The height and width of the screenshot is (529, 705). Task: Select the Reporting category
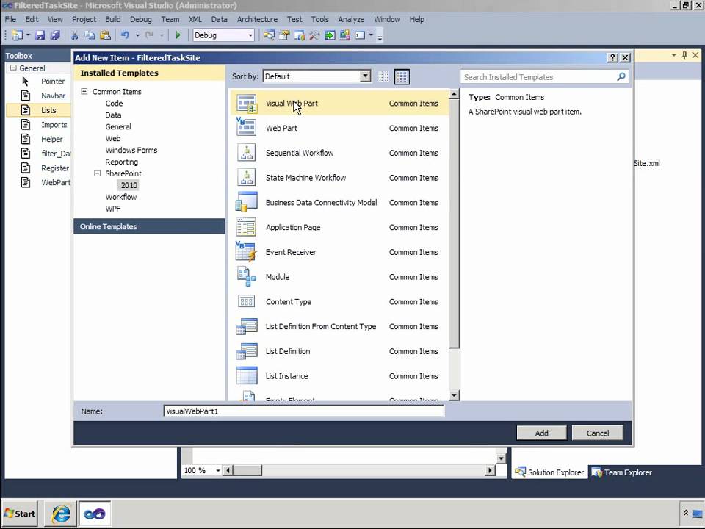coord(121,162)
